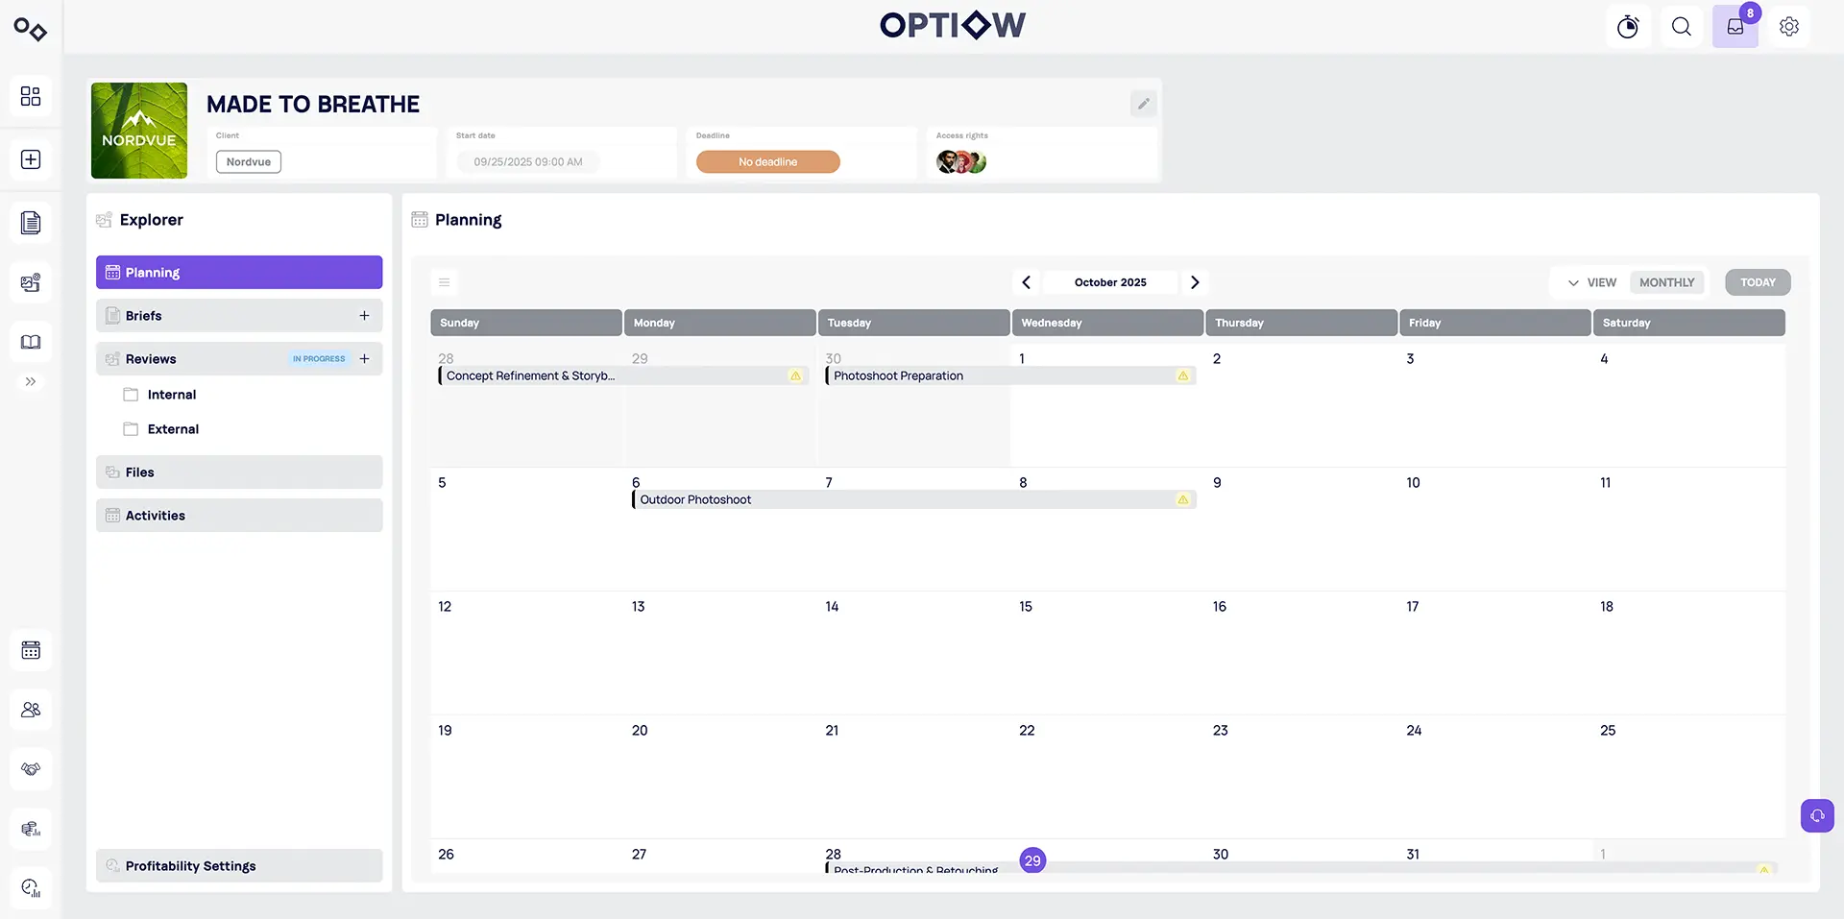1844x919 pixels.
Task: Open the notifications inbox icon
Action: 1735,27
